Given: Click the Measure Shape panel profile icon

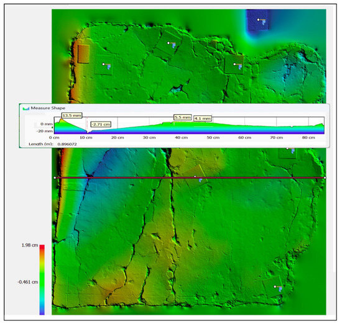Looking at the screenshot, I should 26,108.
